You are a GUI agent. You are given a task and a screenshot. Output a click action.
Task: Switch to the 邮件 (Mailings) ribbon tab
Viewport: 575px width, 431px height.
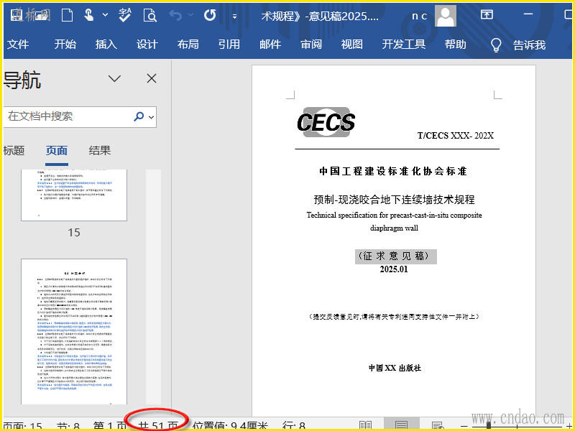(x=270, y=45)
